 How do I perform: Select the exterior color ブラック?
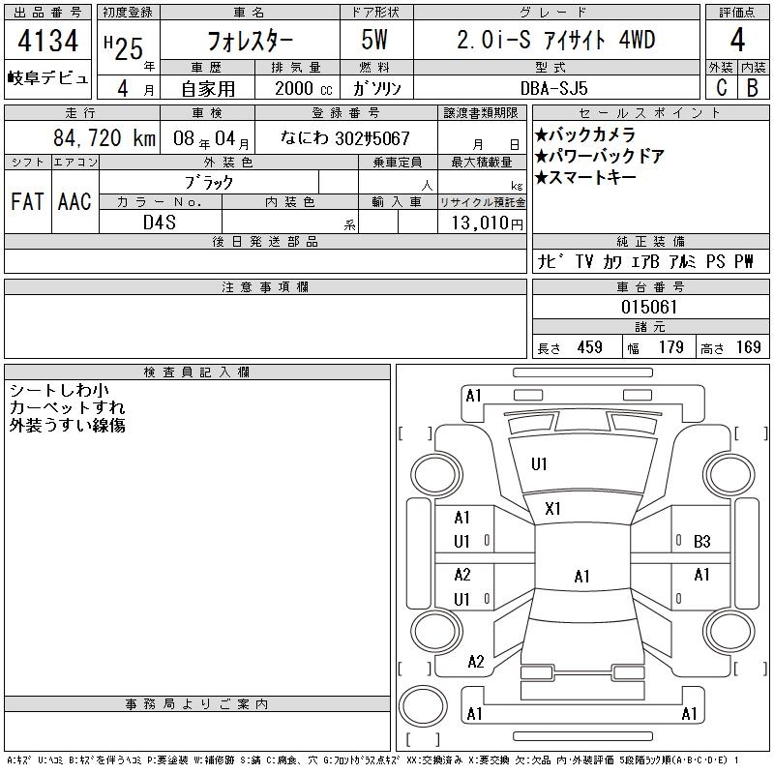coord(209,183)
